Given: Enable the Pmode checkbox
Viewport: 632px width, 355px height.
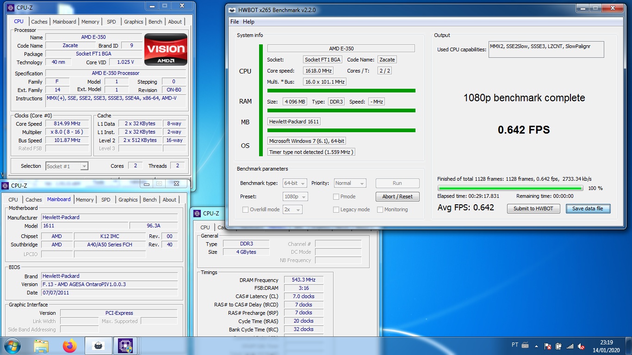Looking at the screenshot, I should pos(336,196).
